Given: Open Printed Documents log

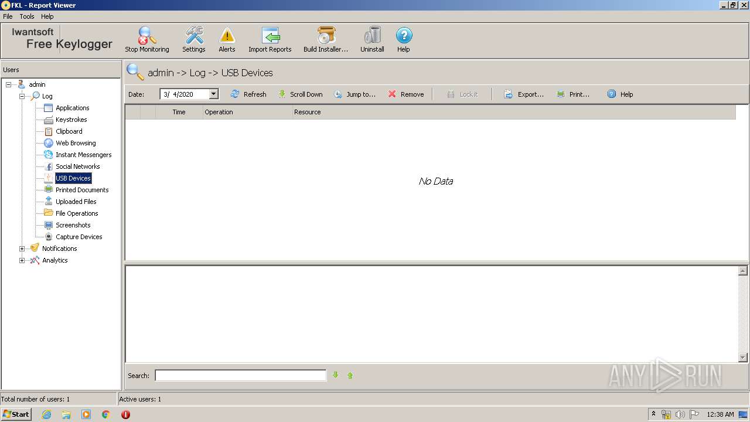Looking at the screenshot, I should [x=82, y=190].
